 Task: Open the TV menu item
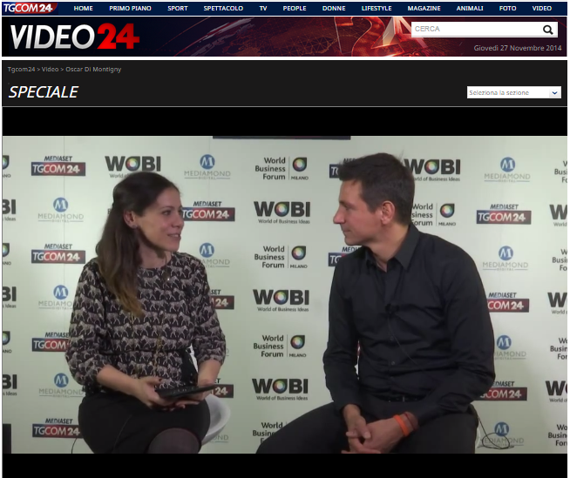[x=263, y=8]
